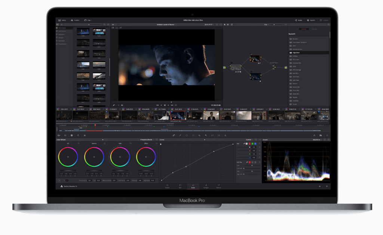The width and height of the screenshot is (383, 235).
Task: Jump to first frame in viewer
Action: (x=157, y=105)
